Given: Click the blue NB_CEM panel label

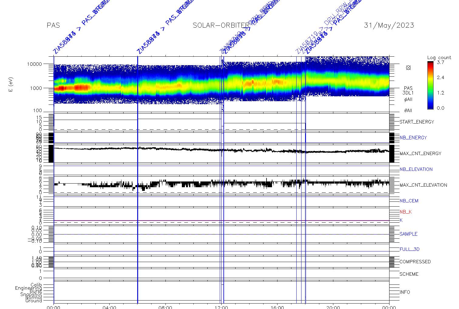Looking at the screenshot, I should pyautogui.click(x=409, y=201).
